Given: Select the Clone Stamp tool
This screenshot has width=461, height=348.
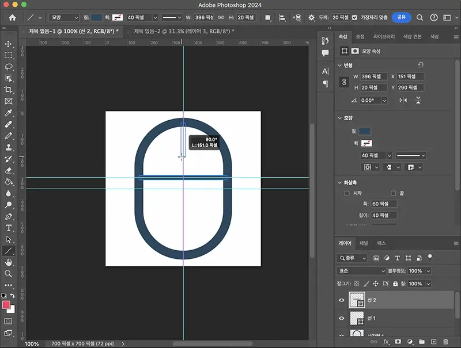Looking at the screenshot, I should pos(8,147).
